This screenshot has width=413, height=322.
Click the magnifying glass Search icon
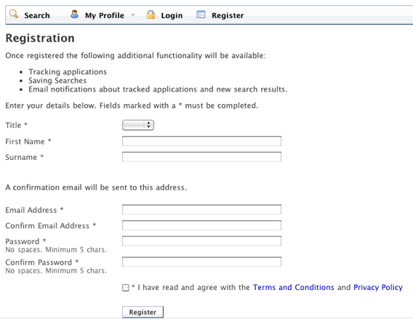[14, 14]
